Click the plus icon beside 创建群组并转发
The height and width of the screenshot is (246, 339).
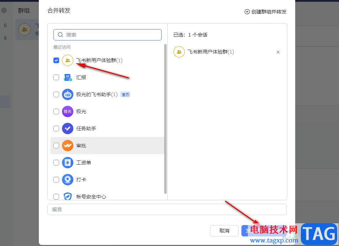click(247, 12)
